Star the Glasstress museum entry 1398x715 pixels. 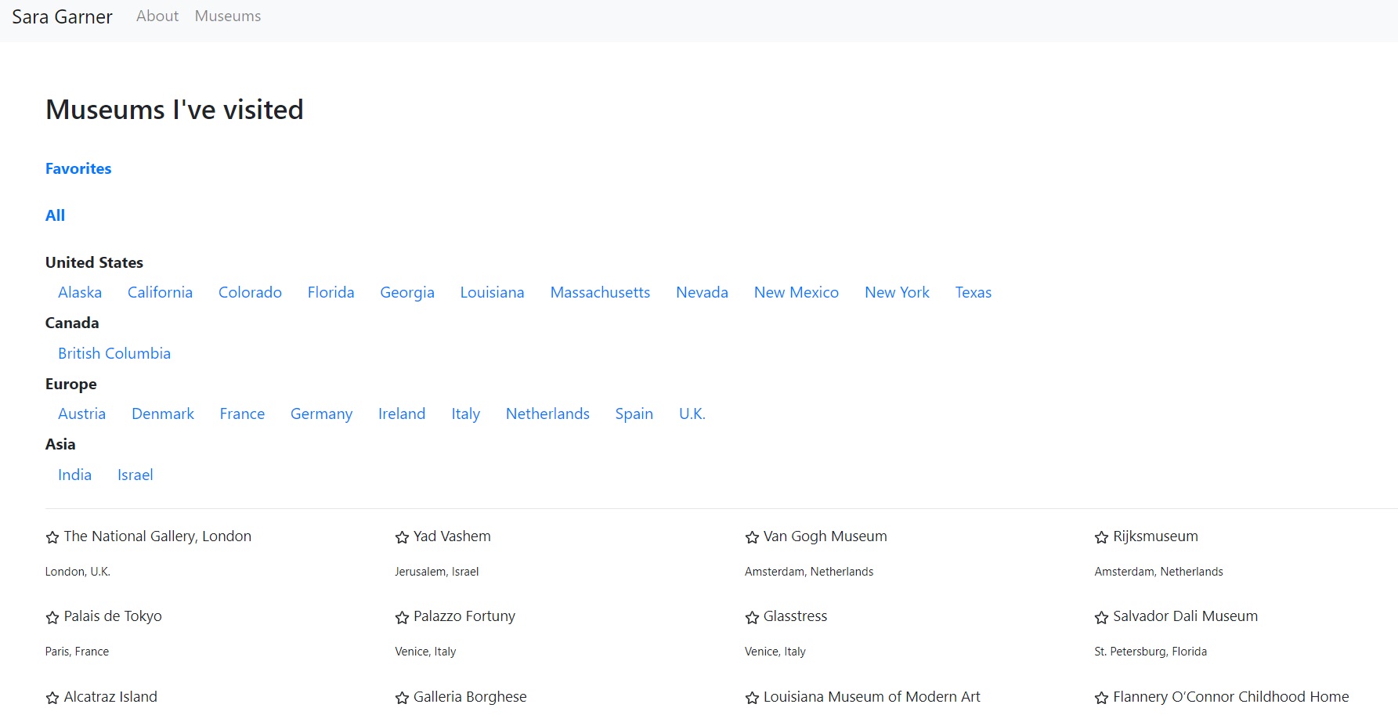click(752, 617)
